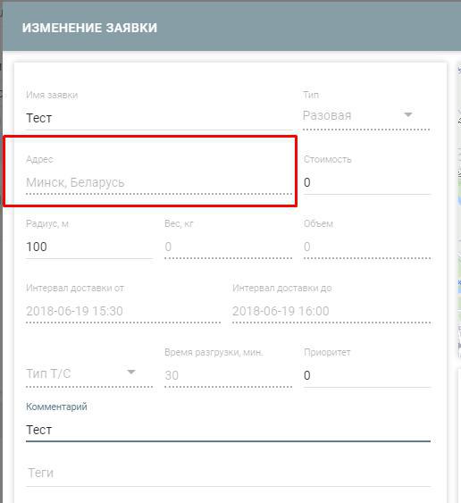Click the Адрес field with Минск, Беларусь
This screenshot has width=461, height=503.
pos(159,182)
